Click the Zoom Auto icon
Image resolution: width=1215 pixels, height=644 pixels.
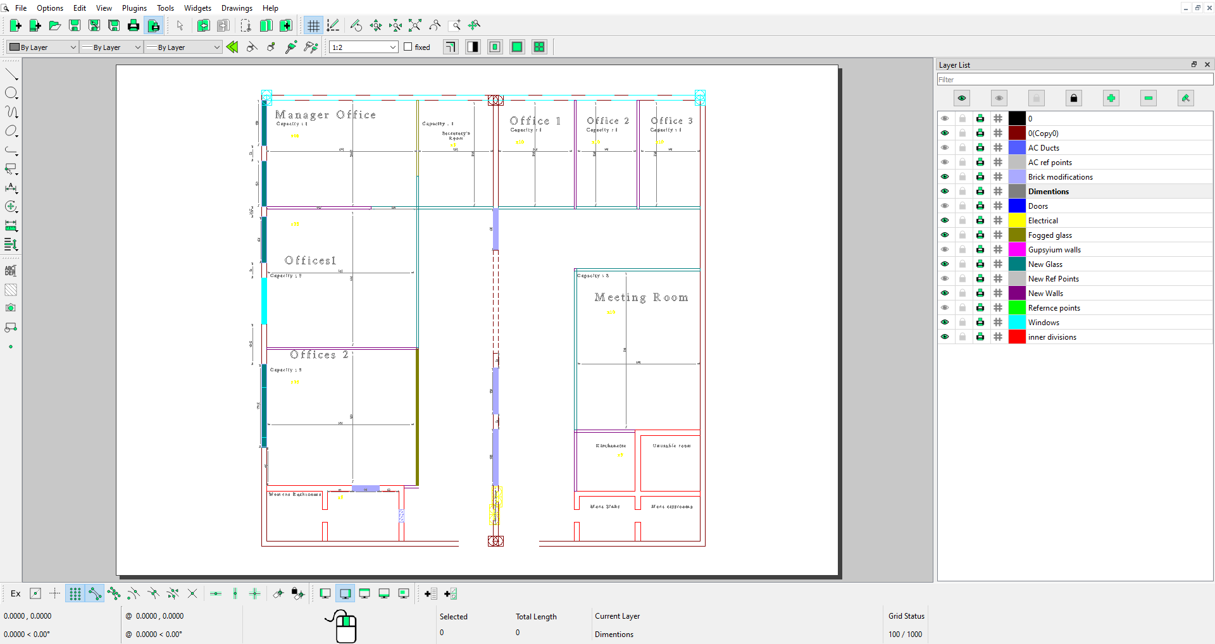click(x=415, y=25)
